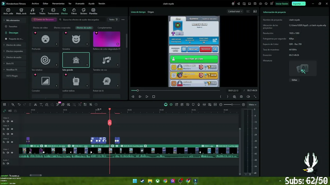Undo the last timeline action
Viewport: 330px width, 185px height.
pos(19,105)
